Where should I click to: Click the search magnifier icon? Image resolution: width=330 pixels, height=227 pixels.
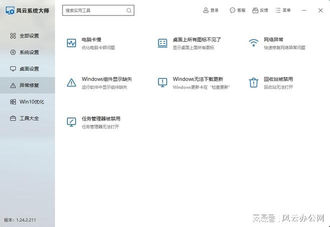click(x=129, y=10)
